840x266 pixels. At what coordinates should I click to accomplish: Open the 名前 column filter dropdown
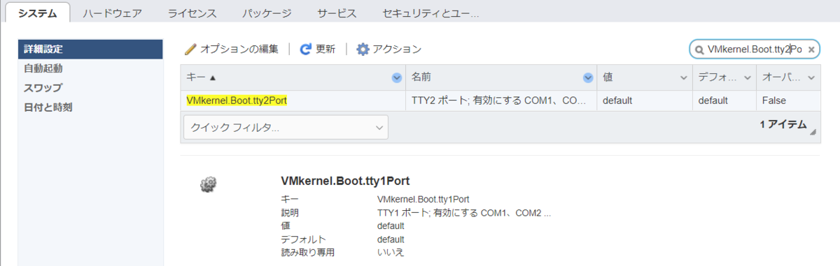588,77
